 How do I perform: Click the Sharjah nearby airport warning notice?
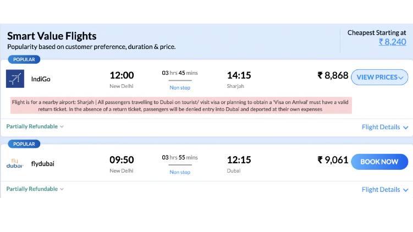pos(181,106)
